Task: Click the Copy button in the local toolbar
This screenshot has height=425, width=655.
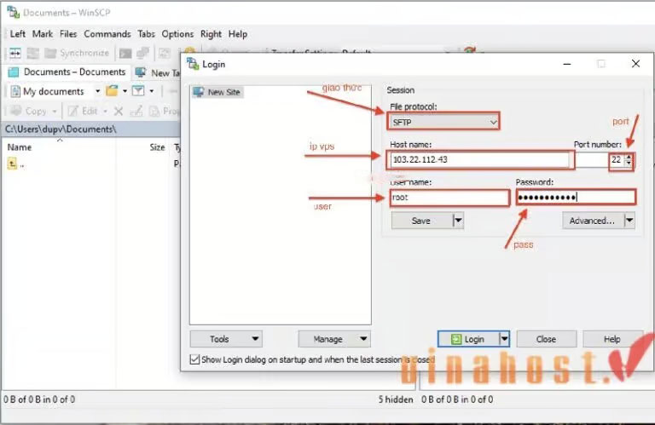Action: [28, 111]
